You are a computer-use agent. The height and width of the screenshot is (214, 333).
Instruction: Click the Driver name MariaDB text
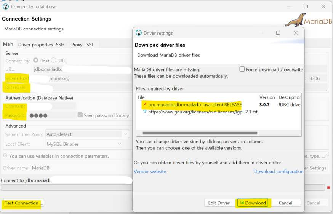(40, 168)
